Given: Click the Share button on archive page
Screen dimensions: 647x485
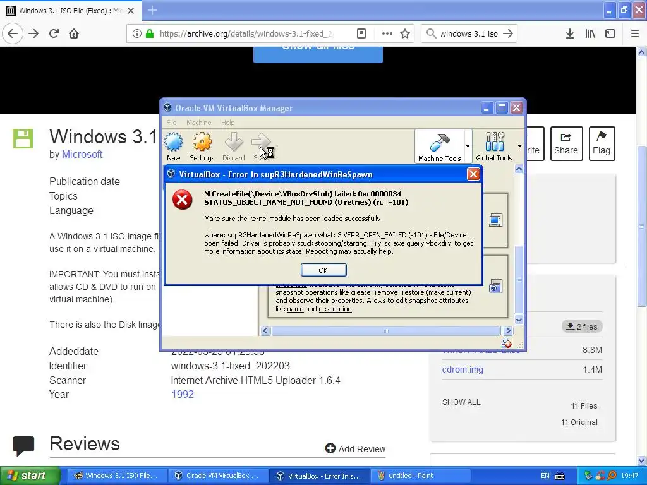Looking at the screenshot, I should pyautogui.click(x=566, y=143).
